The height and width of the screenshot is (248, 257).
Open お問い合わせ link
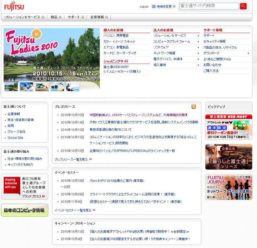point(212,65)
